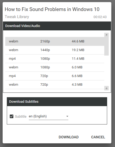Click the video title How to Fix Sound Problems
The height and width of the screenshot is (147, 115).
52,9
